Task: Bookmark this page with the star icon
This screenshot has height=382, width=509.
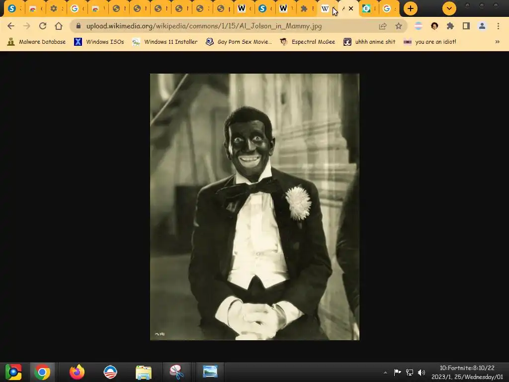Action: coord(399,26)
